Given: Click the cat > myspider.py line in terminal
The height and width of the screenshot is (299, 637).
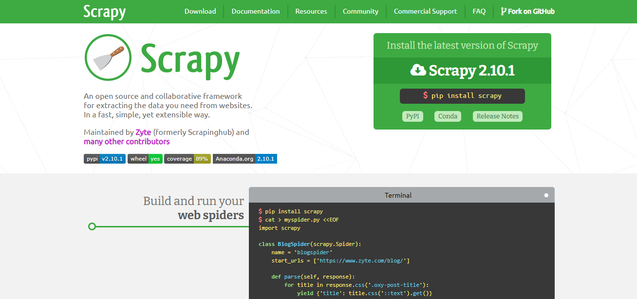Looking at the screenshot, I should pos(299,220).
